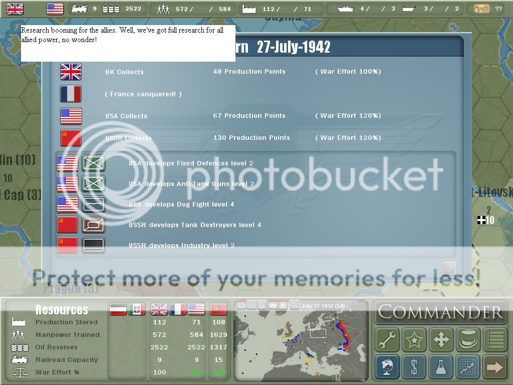This screenshot has width=513, height=385.
Task: Open the checklist button in Commander panel
Action: [x=494, y=340]
